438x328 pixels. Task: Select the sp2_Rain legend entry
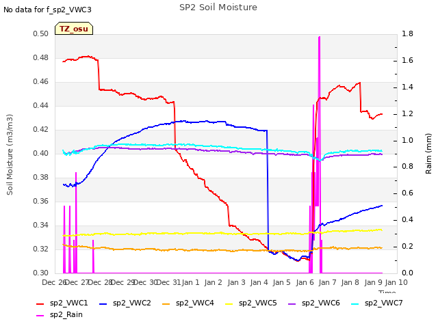60,315
